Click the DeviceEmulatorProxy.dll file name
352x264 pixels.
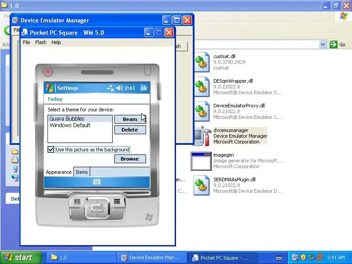(x=239, y=106)
